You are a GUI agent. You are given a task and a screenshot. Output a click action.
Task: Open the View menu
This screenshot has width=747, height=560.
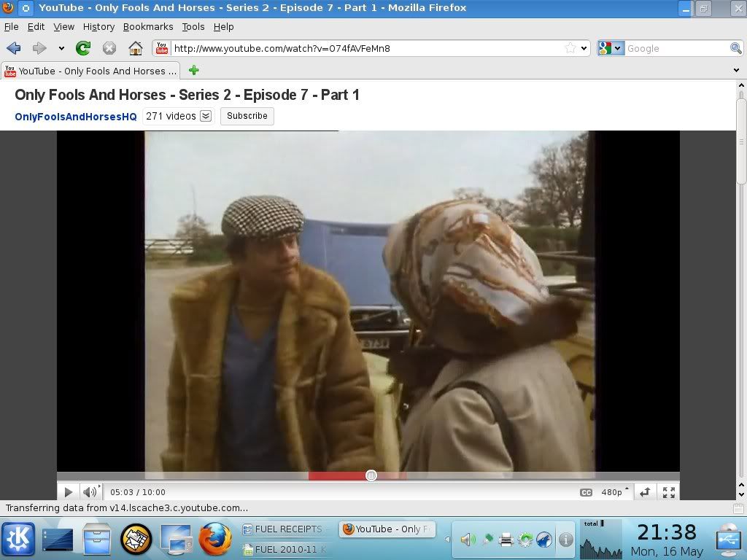[63, 27]
